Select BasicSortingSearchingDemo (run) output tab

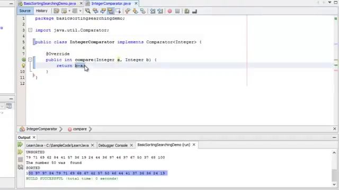tap(164, 145)
